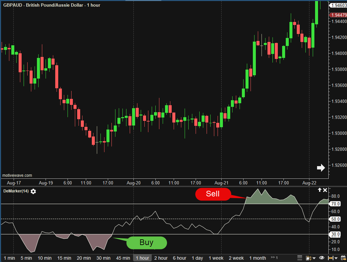Expand more timeframes with >> 1
This screenshot has height=262, width=347.
pos(274,258)
